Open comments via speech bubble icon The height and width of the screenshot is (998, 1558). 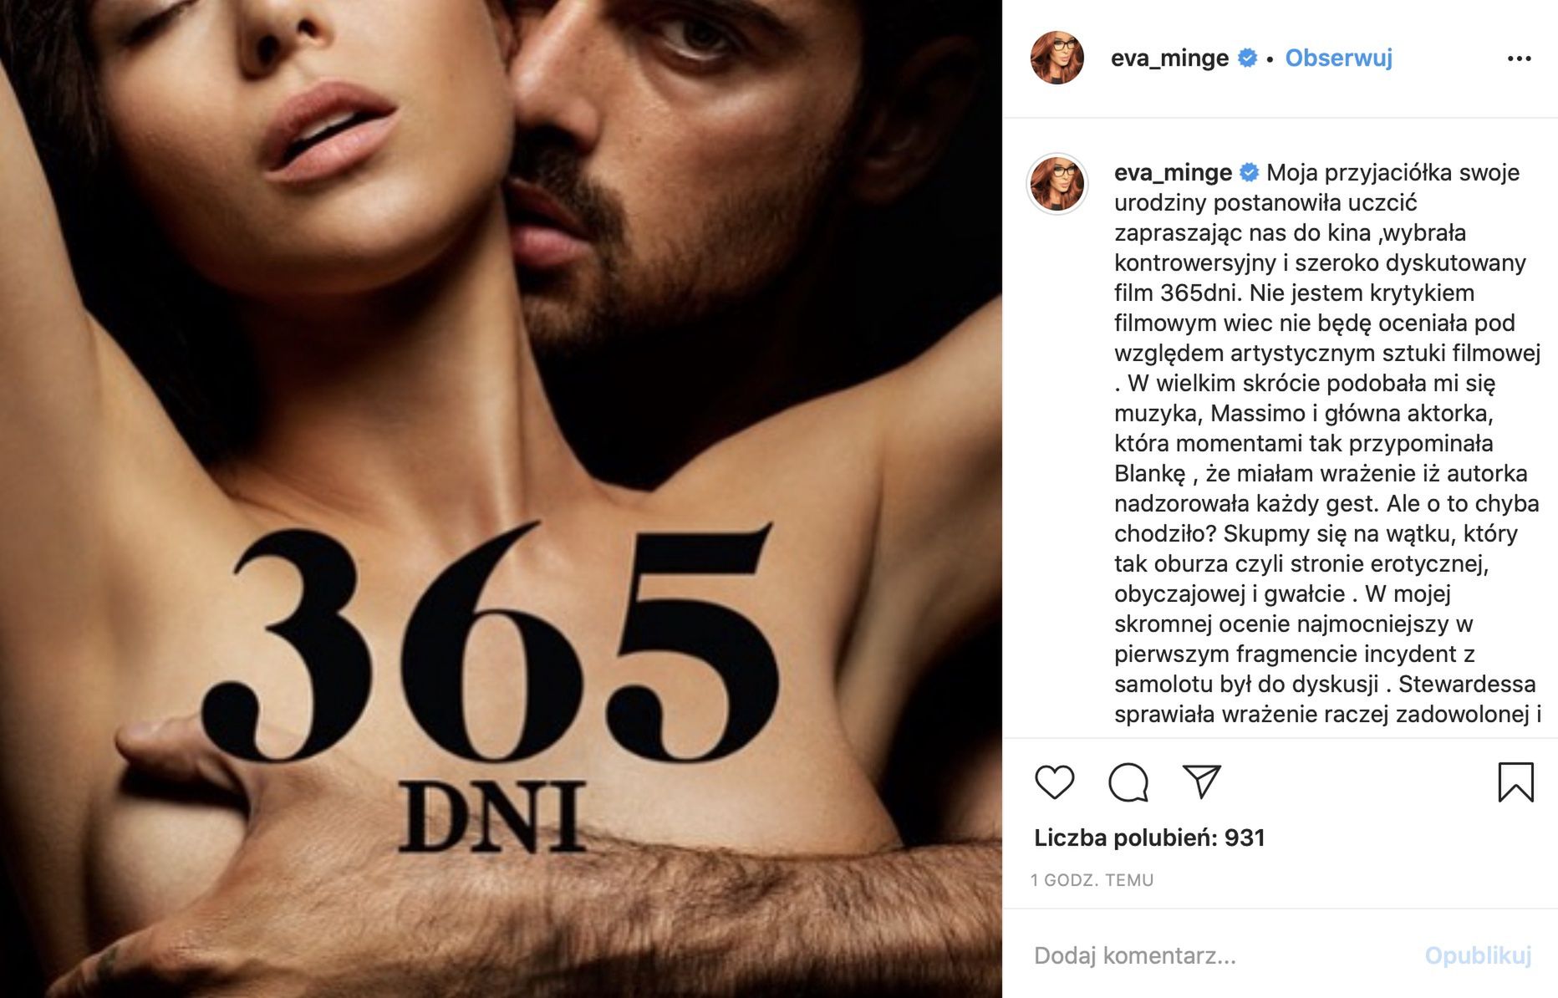(x=1128, y=782)
